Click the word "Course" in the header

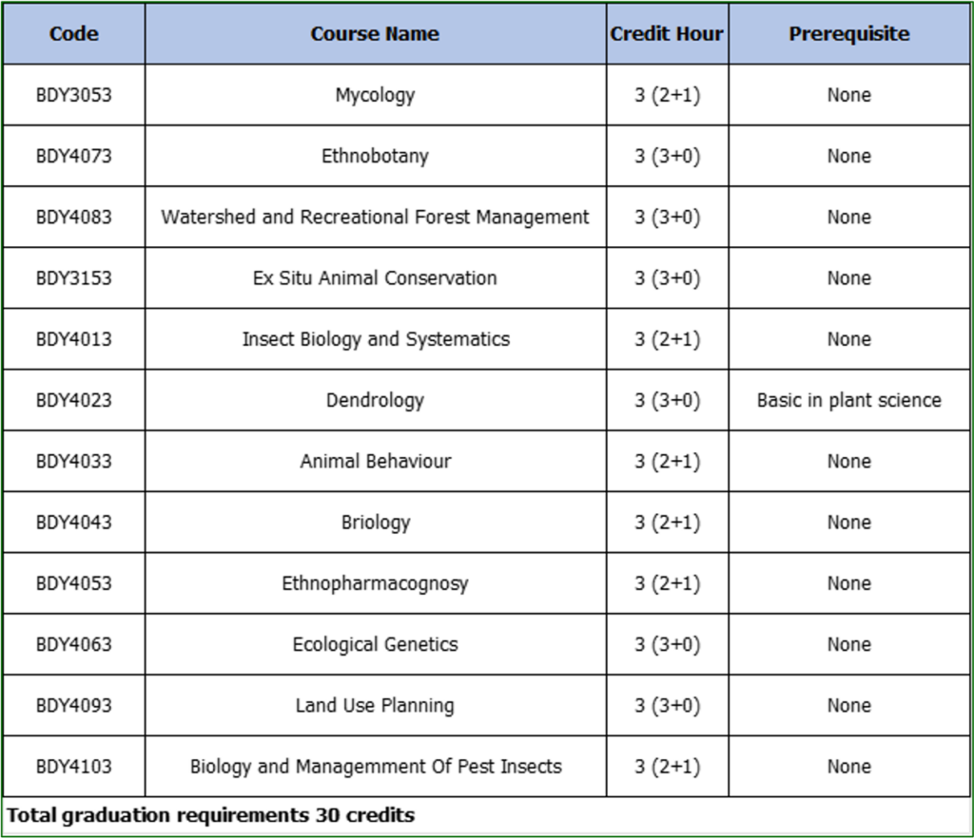click(x=342, y=34)
